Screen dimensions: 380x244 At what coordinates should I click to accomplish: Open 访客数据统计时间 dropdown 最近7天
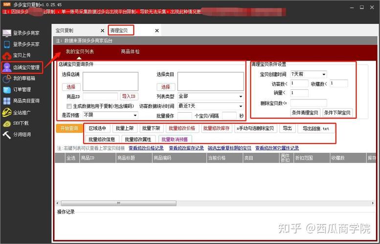click(x=211, y=106)
